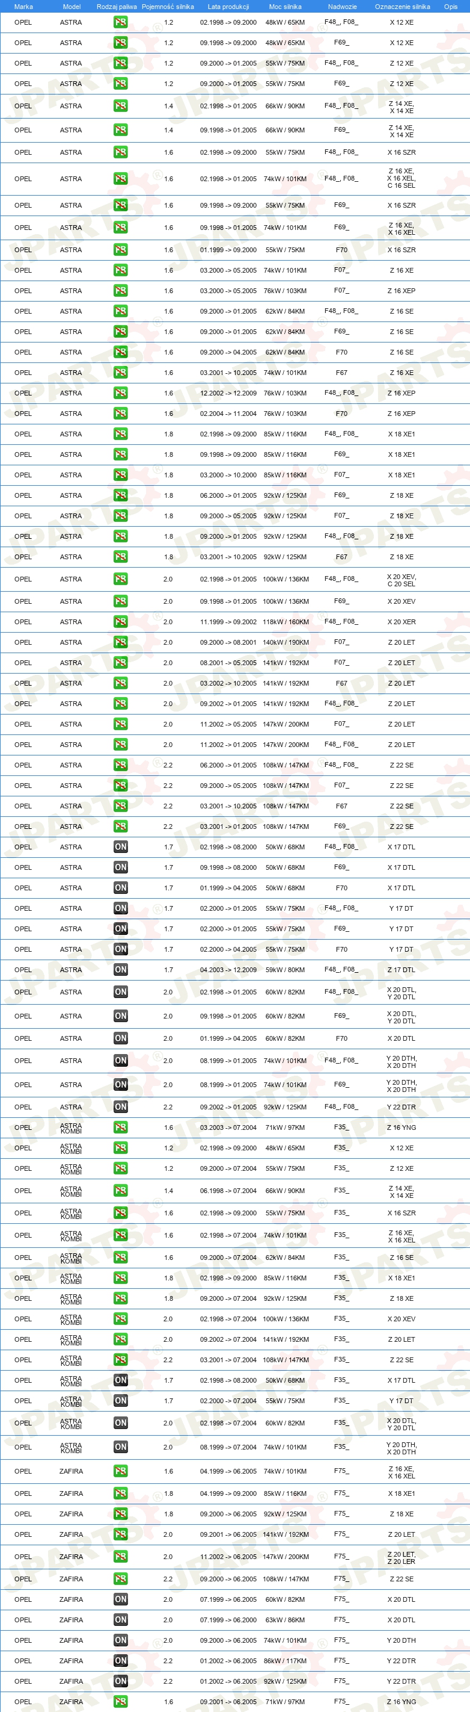Click diesel ON icon in Zafira 63kW / 86KM row

coord(120,1620)
